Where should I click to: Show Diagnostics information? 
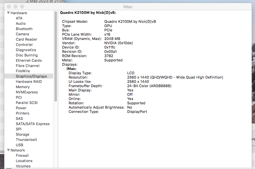tap(26, 50)
